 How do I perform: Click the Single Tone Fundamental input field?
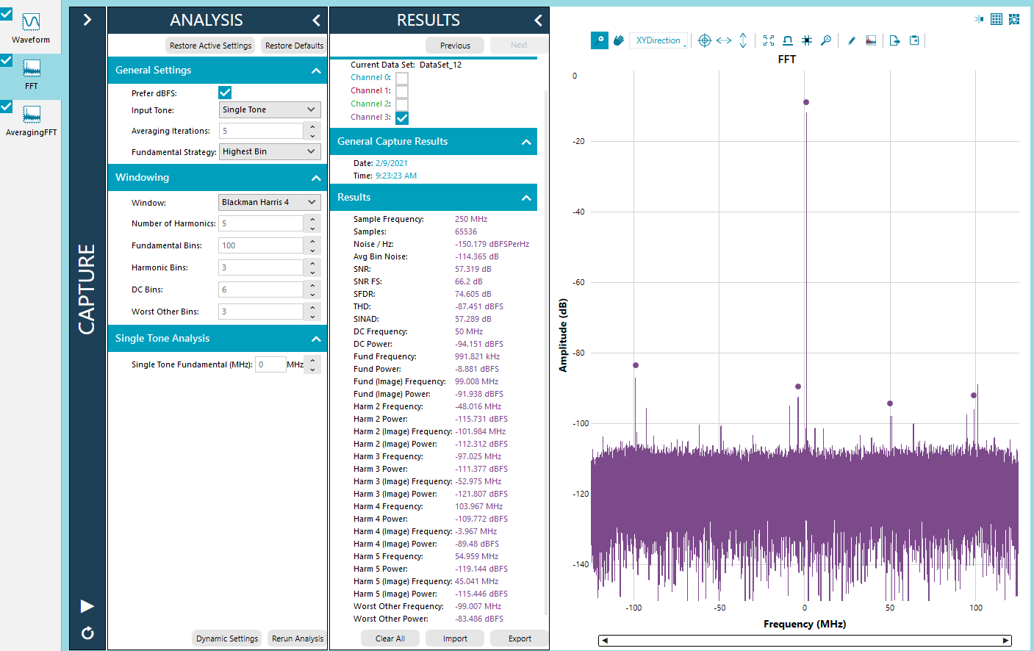270,364
